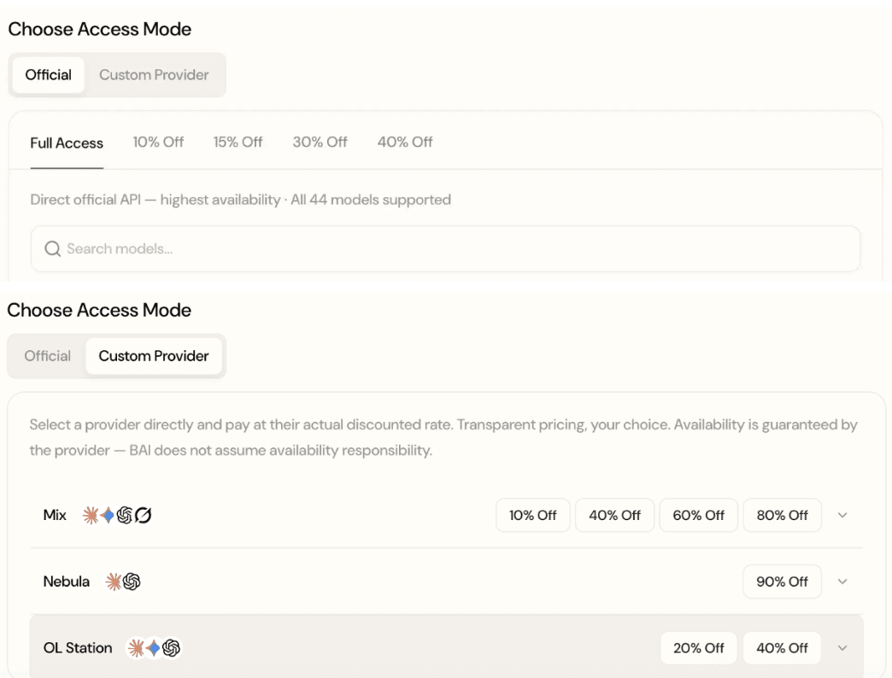This screenshot has height=678, width=892.
Task: Choose Mix 40% Off option
Action: tap(614, 516)
